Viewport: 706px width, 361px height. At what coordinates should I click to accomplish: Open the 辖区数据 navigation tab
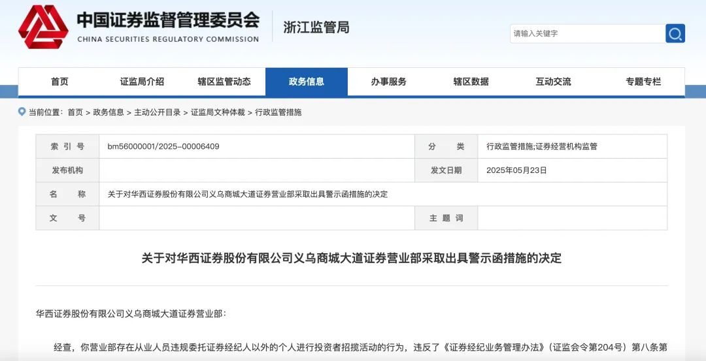click(471, 82)
